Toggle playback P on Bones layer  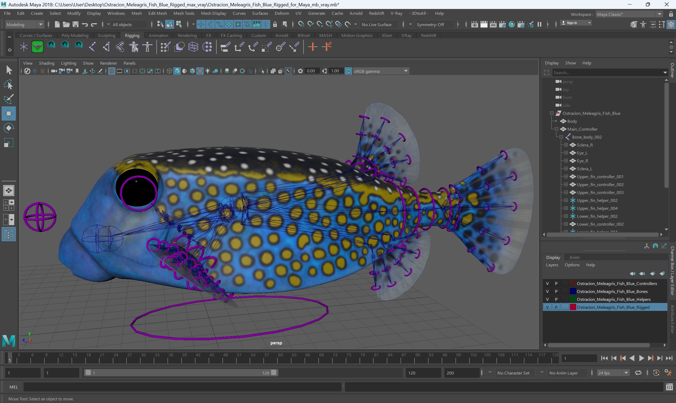556,291
